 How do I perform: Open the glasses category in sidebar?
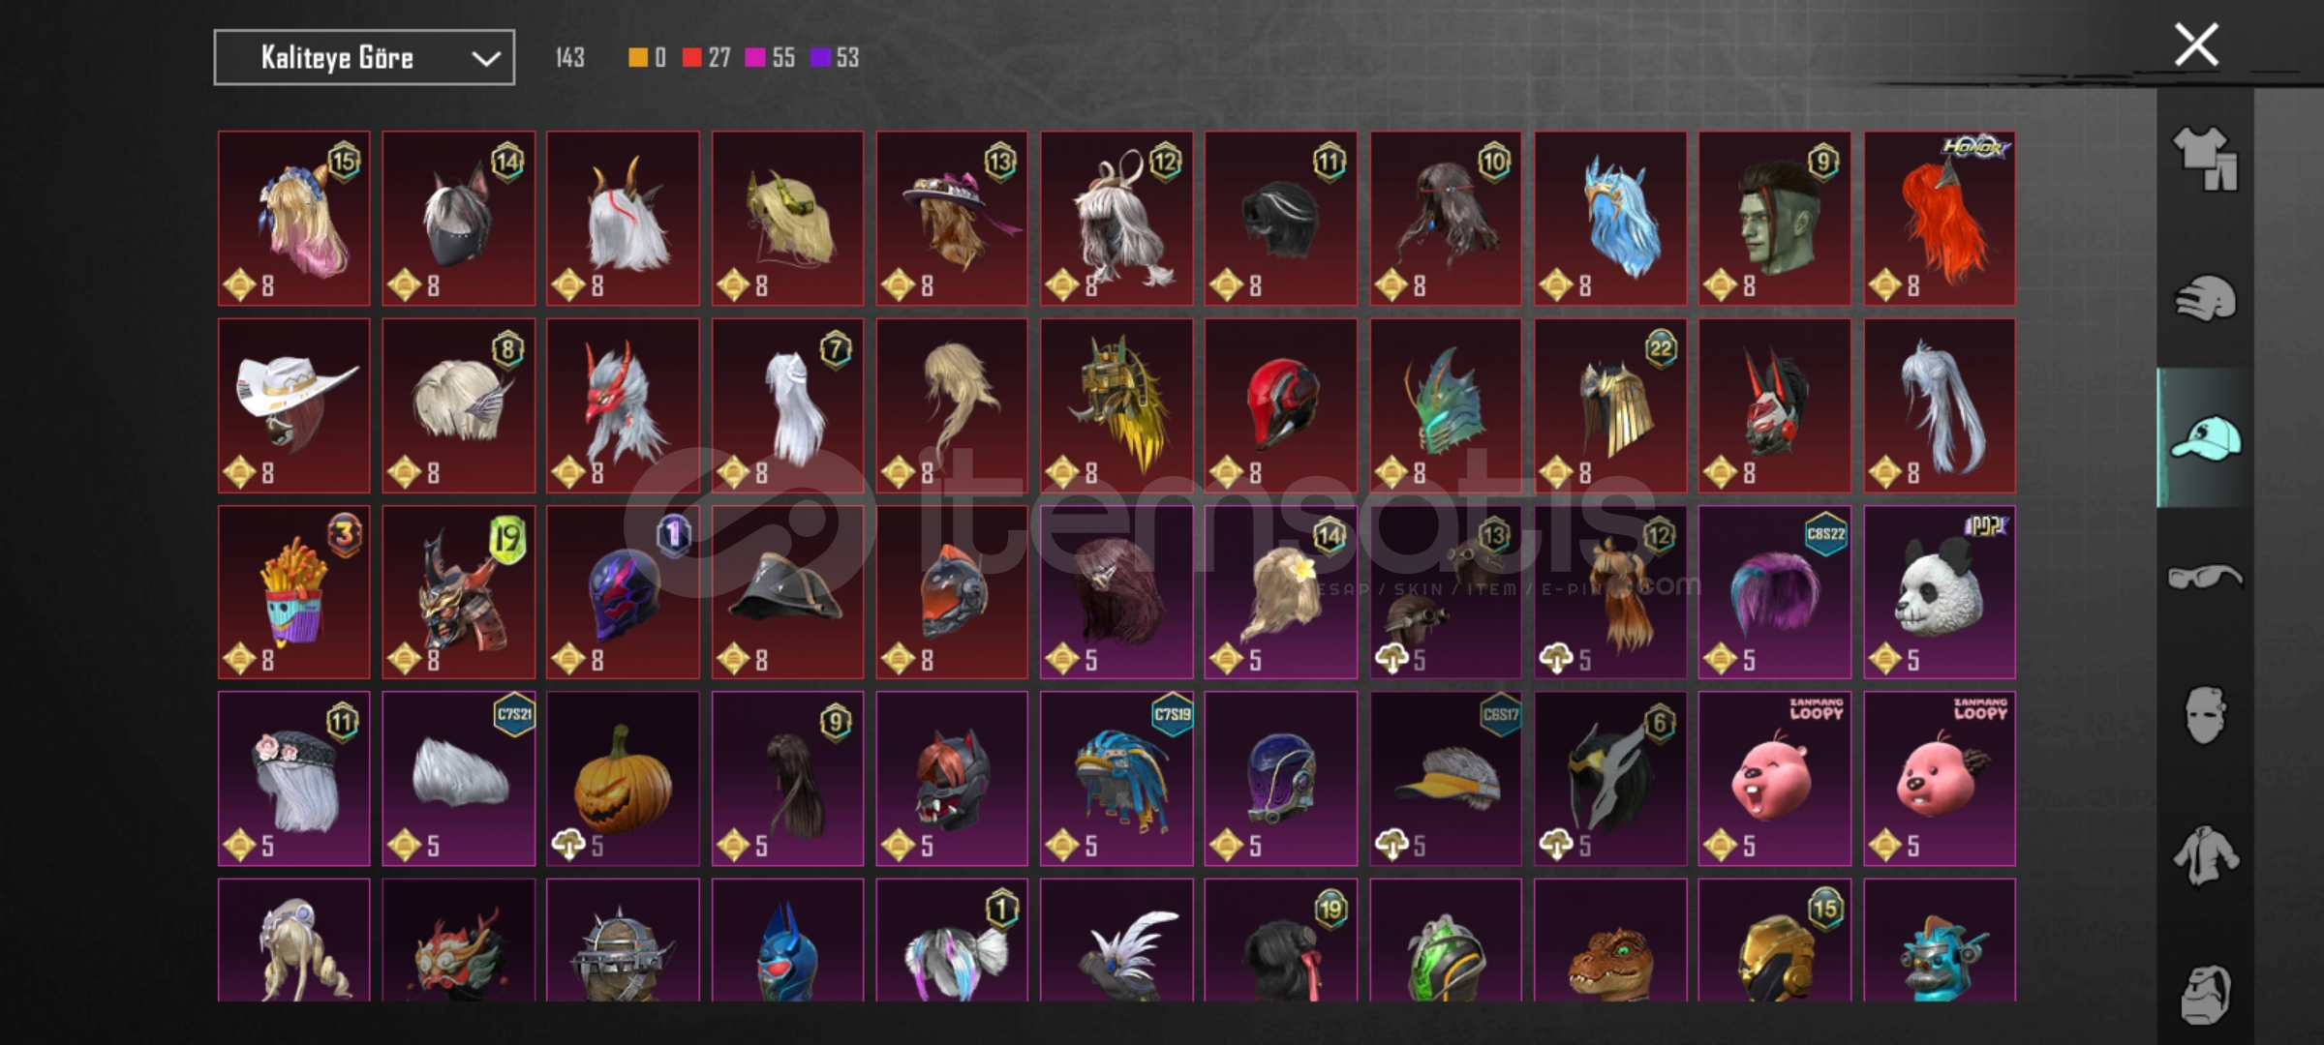(2205, 578)
